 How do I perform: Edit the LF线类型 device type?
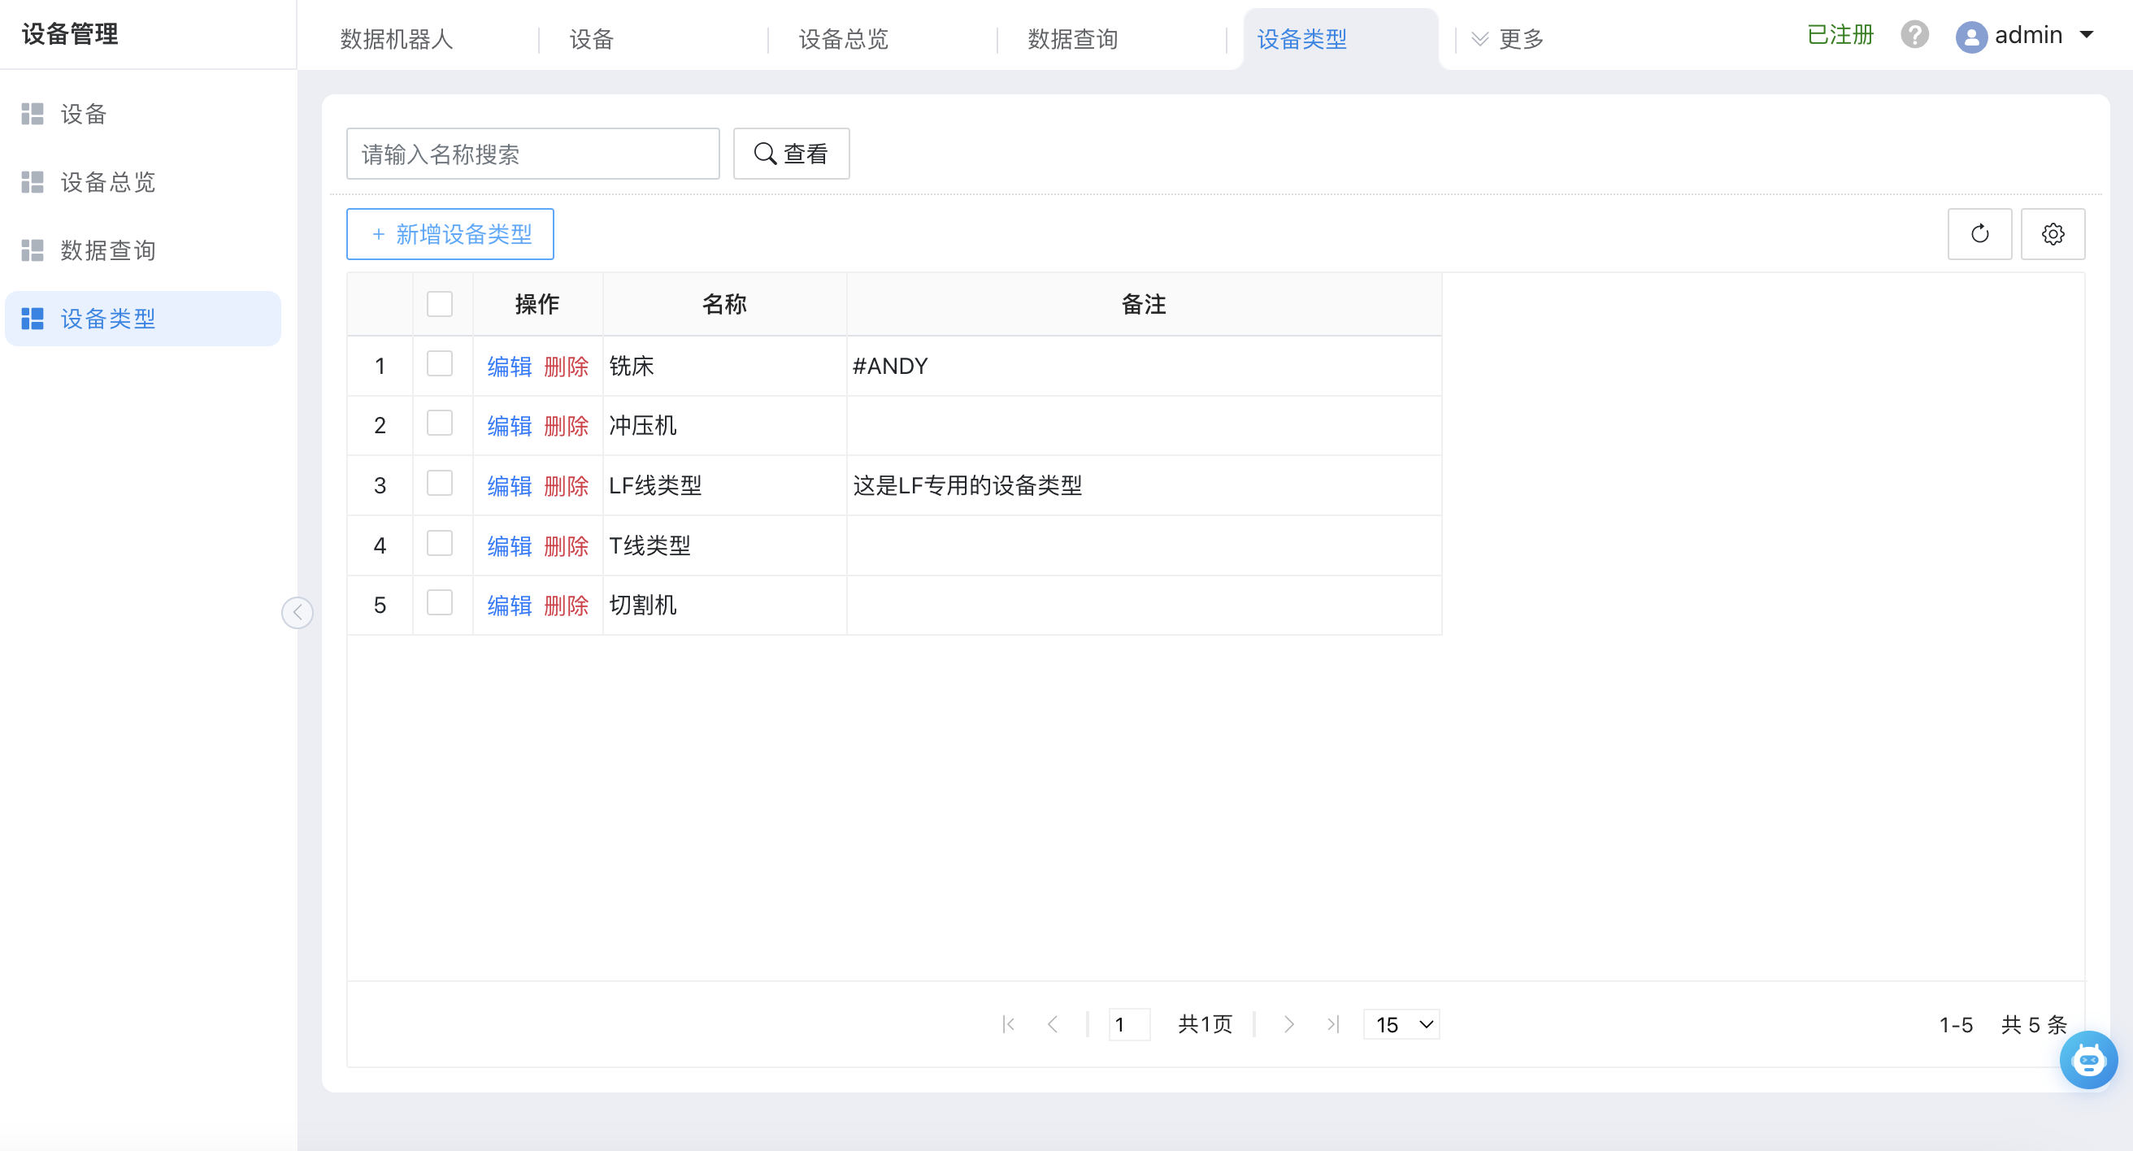click(x=509, y=486)
